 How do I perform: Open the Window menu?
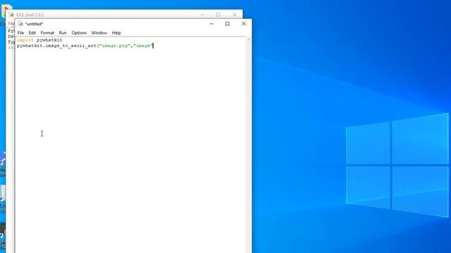click(99, 33)
